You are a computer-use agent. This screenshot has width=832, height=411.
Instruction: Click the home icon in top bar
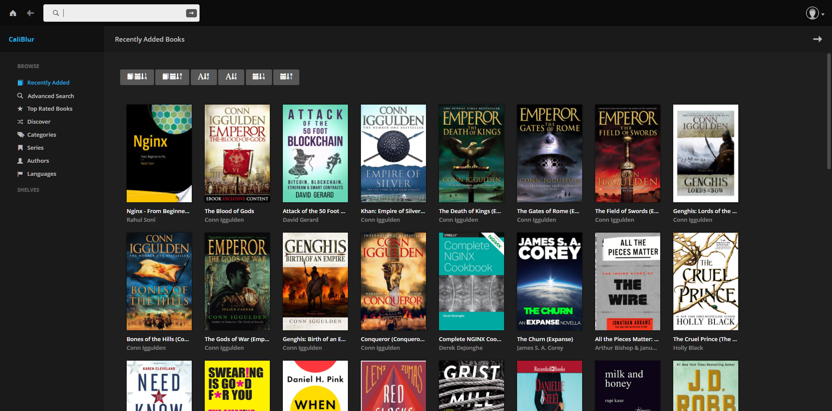click(13, 13)
